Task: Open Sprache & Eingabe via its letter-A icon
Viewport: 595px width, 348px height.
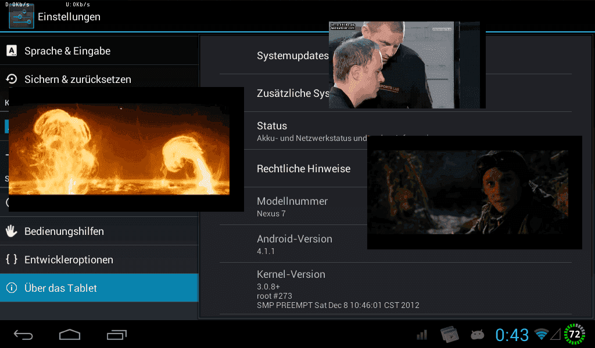Action: pos(12,50)
